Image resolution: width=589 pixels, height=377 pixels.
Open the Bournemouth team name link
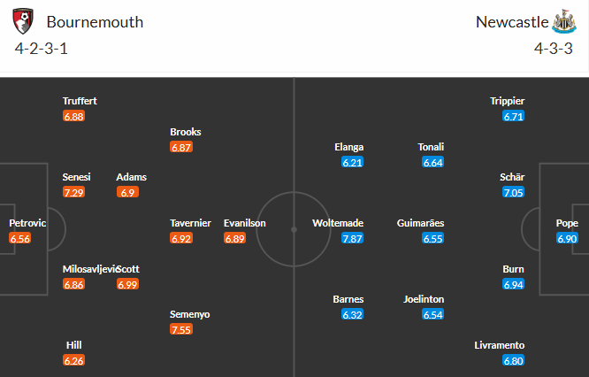(95, 22)
